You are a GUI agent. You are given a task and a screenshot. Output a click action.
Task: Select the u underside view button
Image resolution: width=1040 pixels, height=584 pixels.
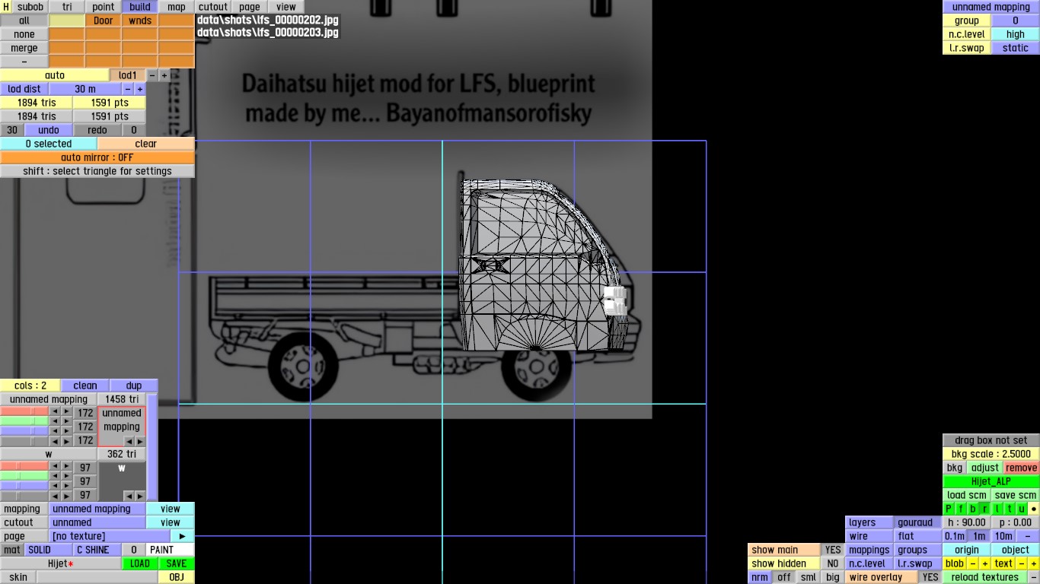[x=1022, y=509]
